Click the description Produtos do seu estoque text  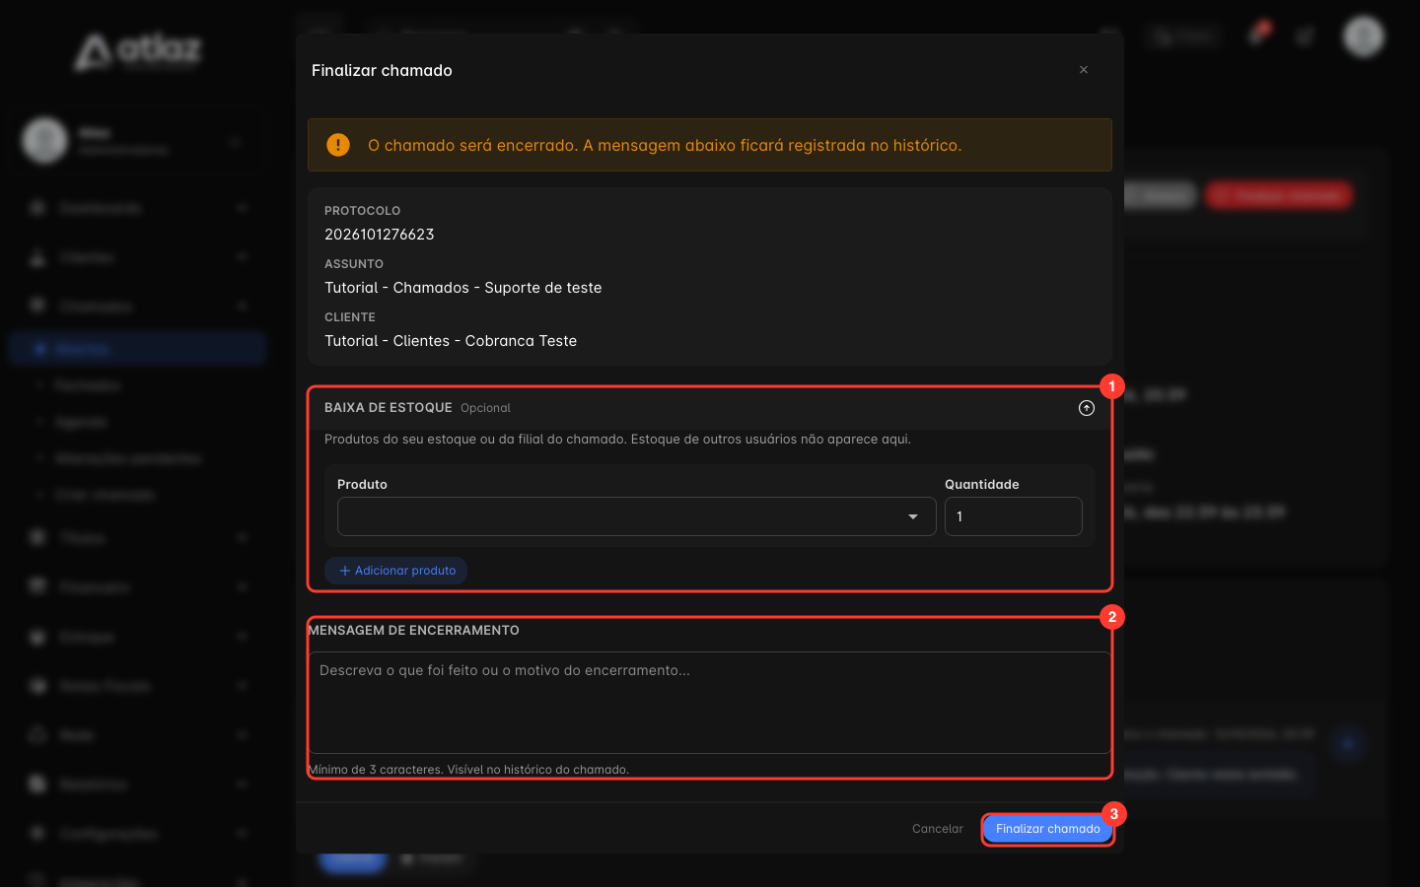coord(617,440)
